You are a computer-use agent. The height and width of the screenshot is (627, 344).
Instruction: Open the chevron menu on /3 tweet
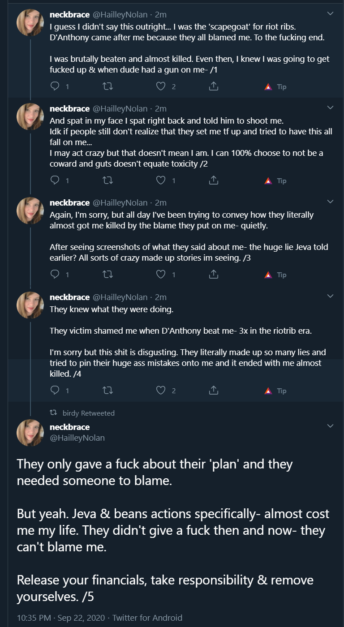click(331, 202)
